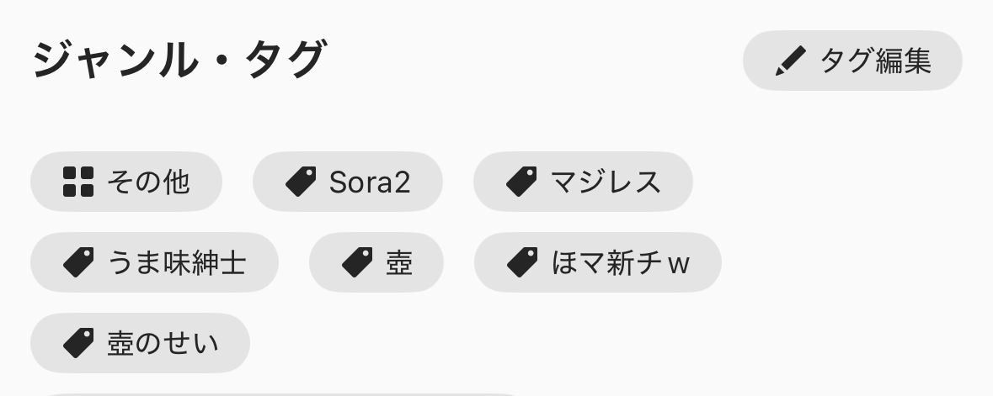Click the tag icon beside 壺のせい
The image size is (993, 396).
click(78, 343)
